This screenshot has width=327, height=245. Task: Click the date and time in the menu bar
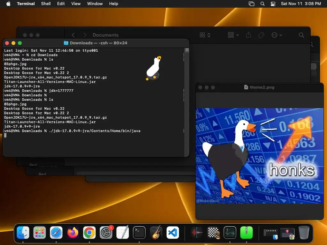(x=301, y=4)
